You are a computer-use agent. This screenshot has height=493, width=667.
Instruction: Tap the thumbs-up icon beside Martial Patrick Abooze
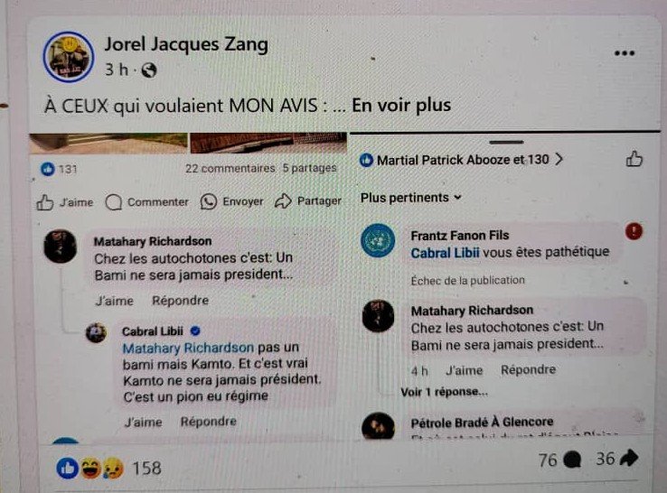(634, 159)
